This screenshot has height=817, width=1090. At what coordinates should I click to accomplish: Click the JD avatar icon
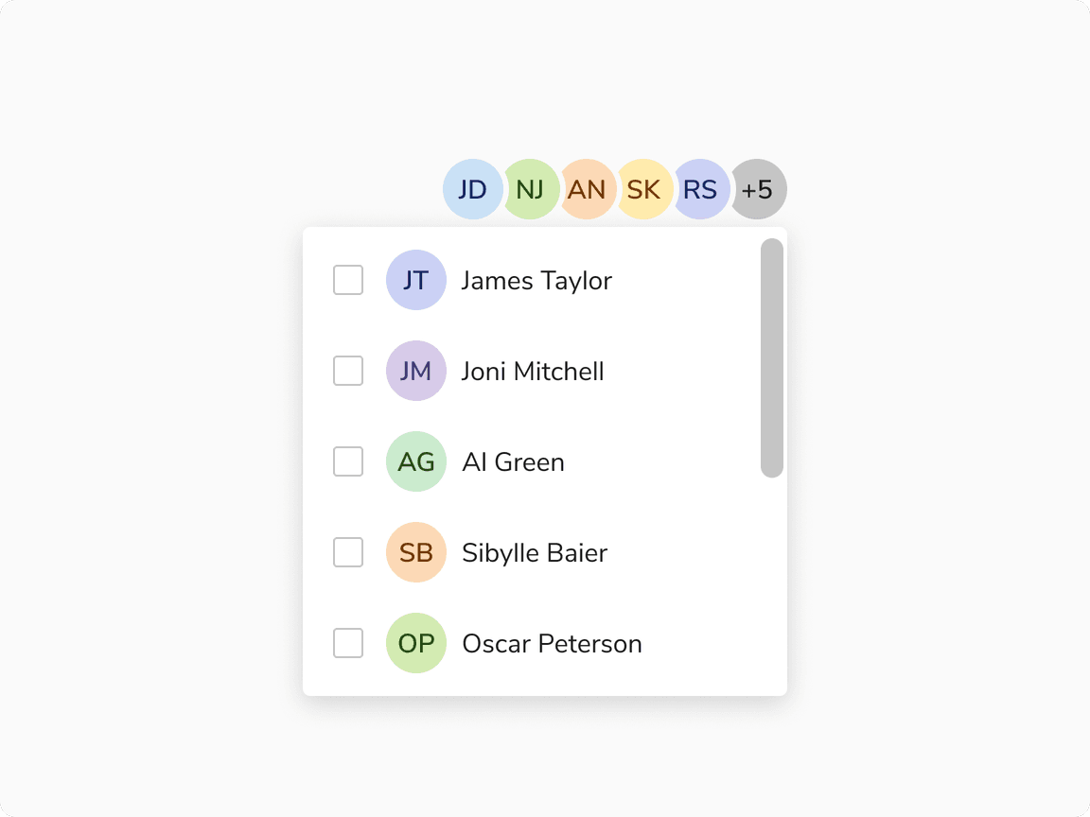coord(472,189)
